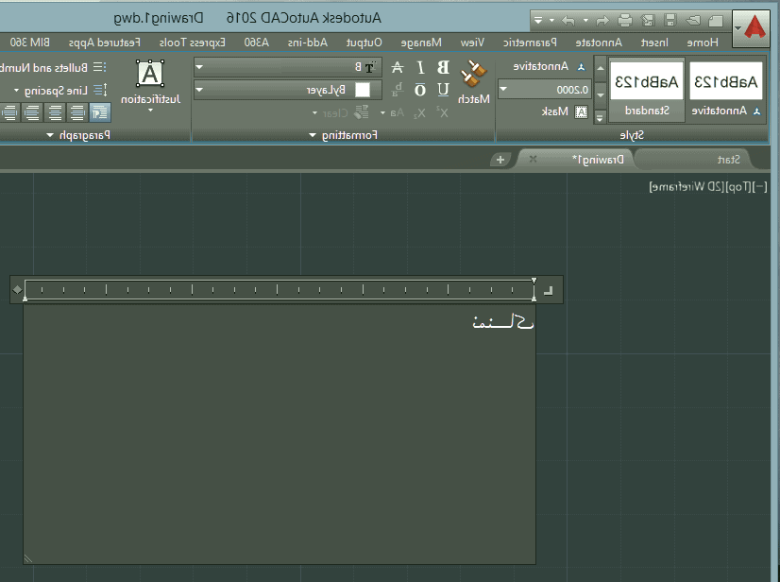
Task: Click the [-] viewport control
Action: coord(760,187)
